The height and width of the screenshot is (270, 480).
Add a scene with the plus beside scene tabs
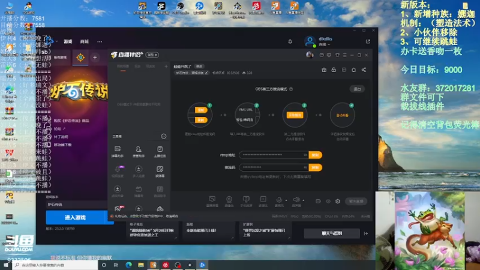coord(166,66)
